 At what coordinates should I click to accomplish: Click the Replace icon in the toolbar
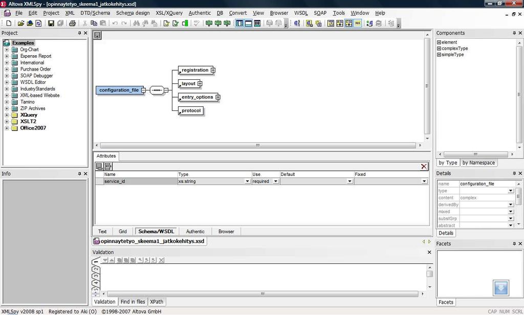click(x=154, y=24)
